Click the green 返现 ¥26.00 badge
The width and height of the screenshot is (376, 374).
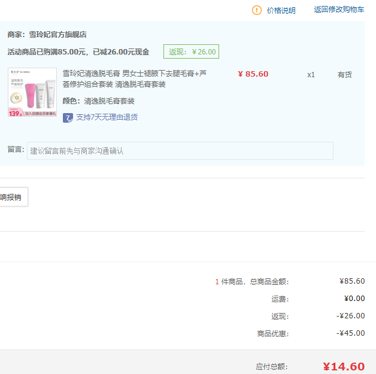click(191, 51)
